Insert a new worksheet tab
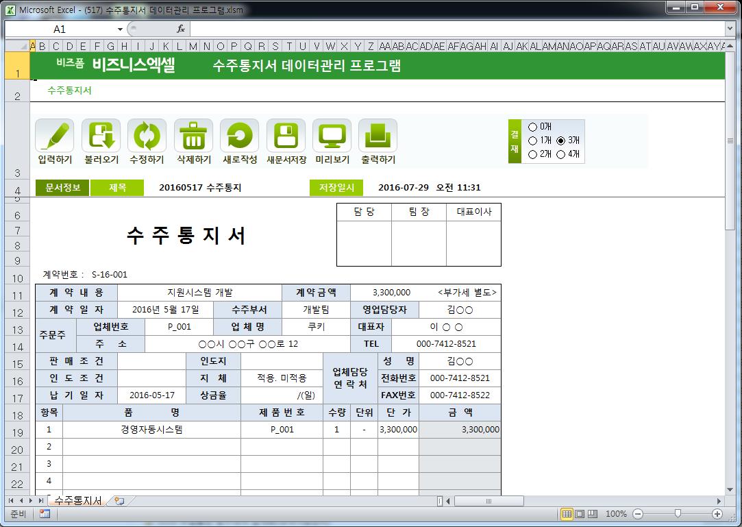Viewport: 742px width, 527px height. click(x=119, y=501)
